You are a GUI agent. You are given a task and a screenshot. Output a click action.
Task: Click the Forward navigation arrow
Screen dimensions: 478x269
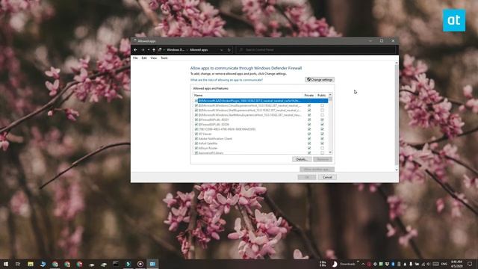143,50
